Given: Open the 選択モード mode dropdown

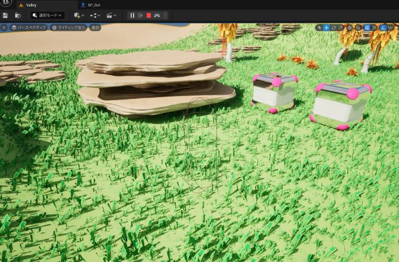Looking at the screenshot, I should (x=48, y=16).
